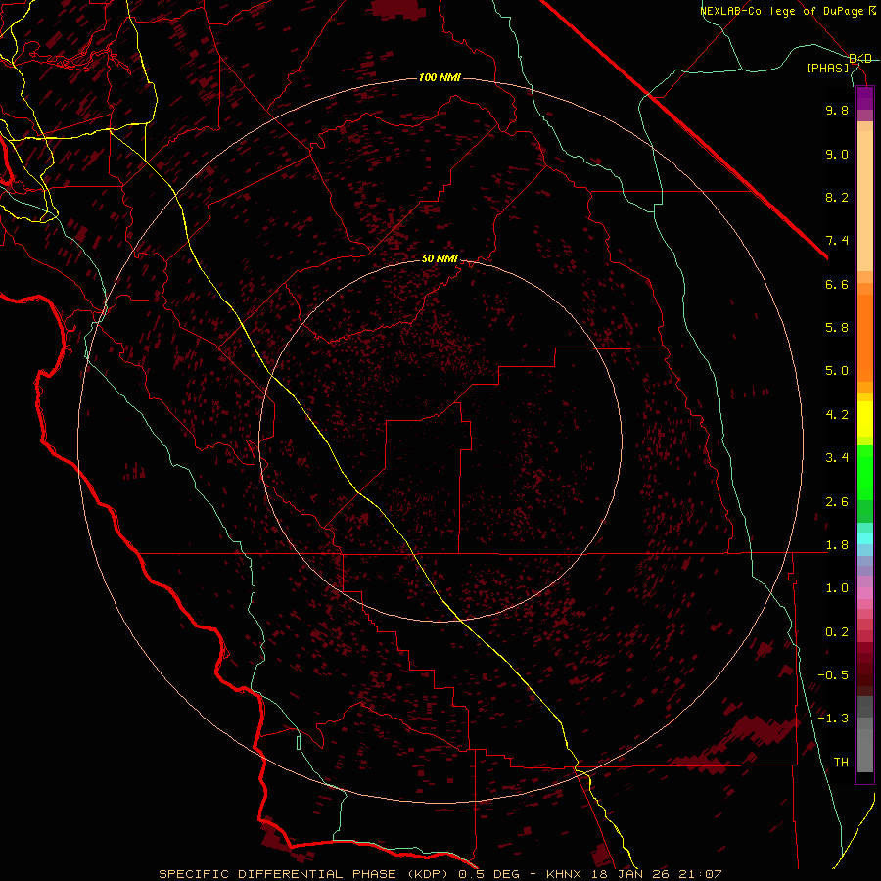Click the -1.3 value on the color scale
The image size is (881, 881).
(833, 719)
